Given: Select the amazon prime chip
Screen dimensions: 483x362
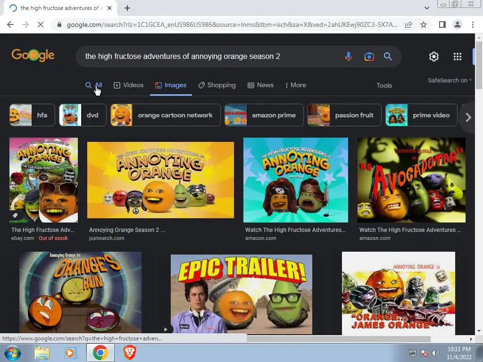Looking at the screenshot, I should pyautogui.click(x=264, y=115).
